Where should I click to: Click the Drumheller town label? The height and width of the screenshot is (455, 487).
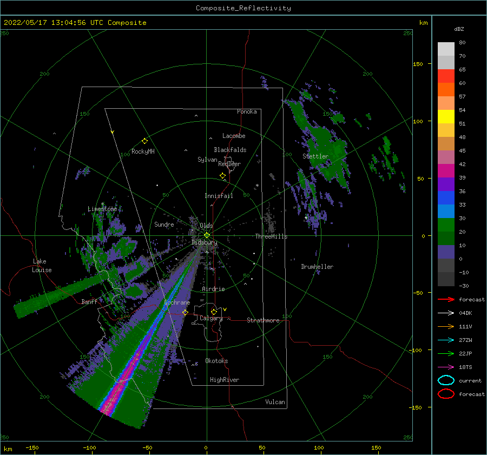coord(317,267)
